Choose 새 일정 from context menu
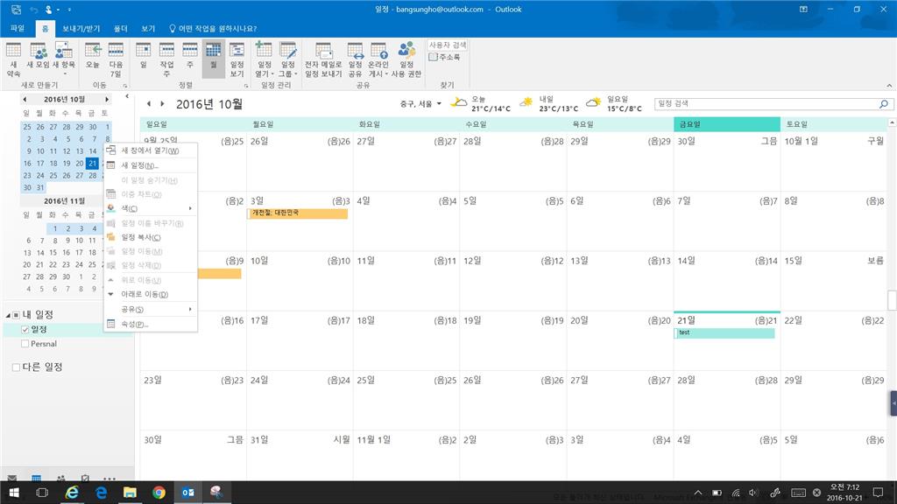 coord(151,165)
